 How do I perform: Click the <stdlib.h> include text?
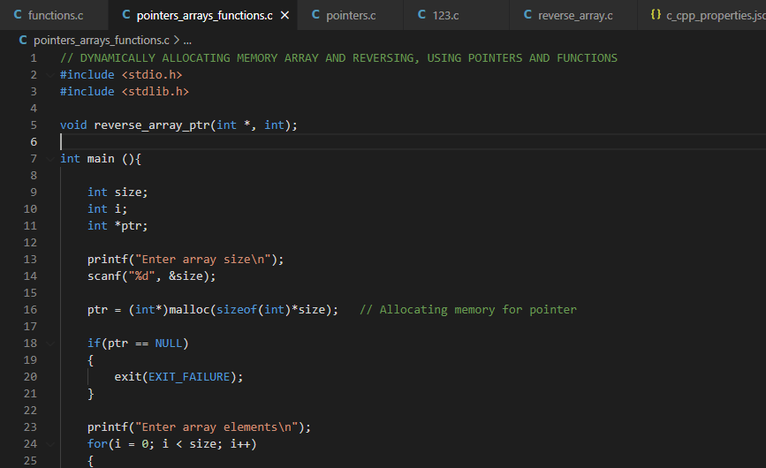coord(155,91)
